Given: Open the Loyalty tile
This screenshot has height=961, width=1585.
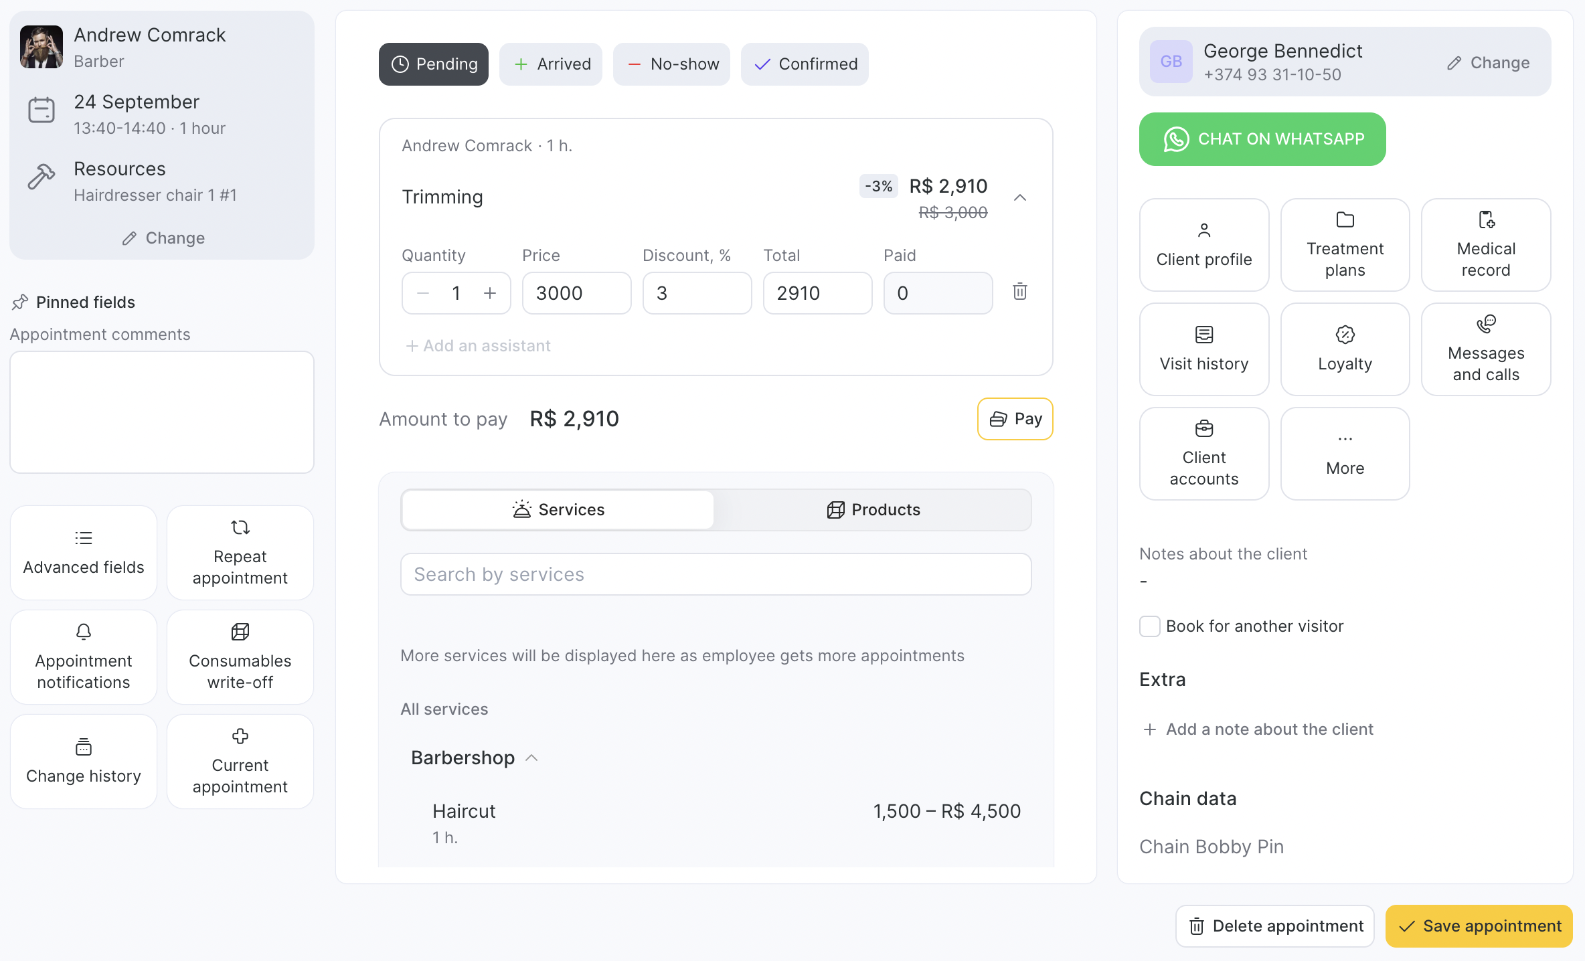Looking at the screenshot, I should 1345,349.
